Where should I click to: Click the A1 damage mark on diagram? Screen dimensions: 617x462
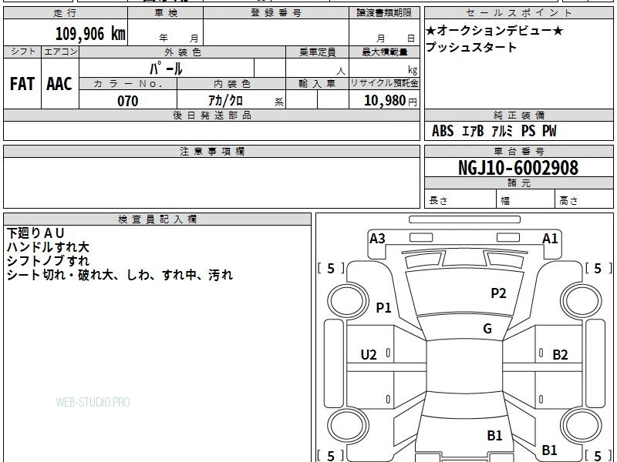coord(550,239)
